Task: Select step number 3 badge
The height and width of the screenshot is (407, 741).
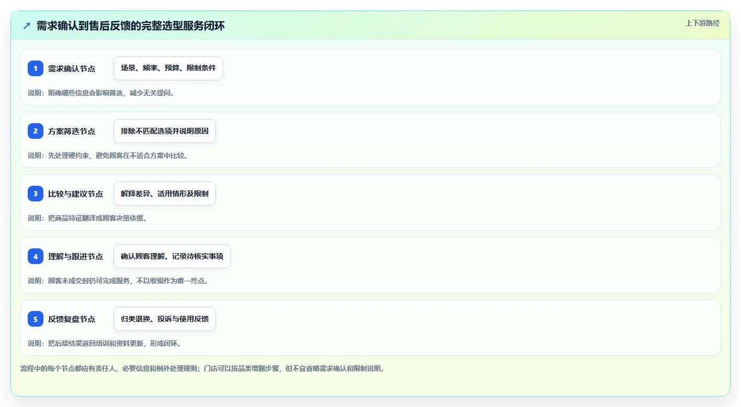Action: click(x=36, y=194)
